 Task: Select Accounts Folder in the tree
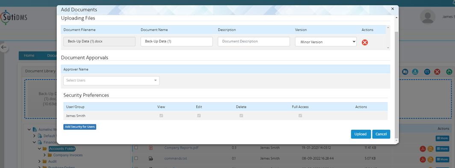[x=62, y=149]
